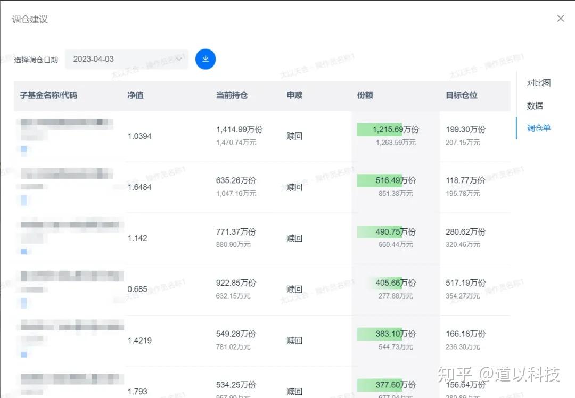
Task: Click 赎回 in the 1.0394 net value row
Action: pyautogui.click(x=294, y=136)
